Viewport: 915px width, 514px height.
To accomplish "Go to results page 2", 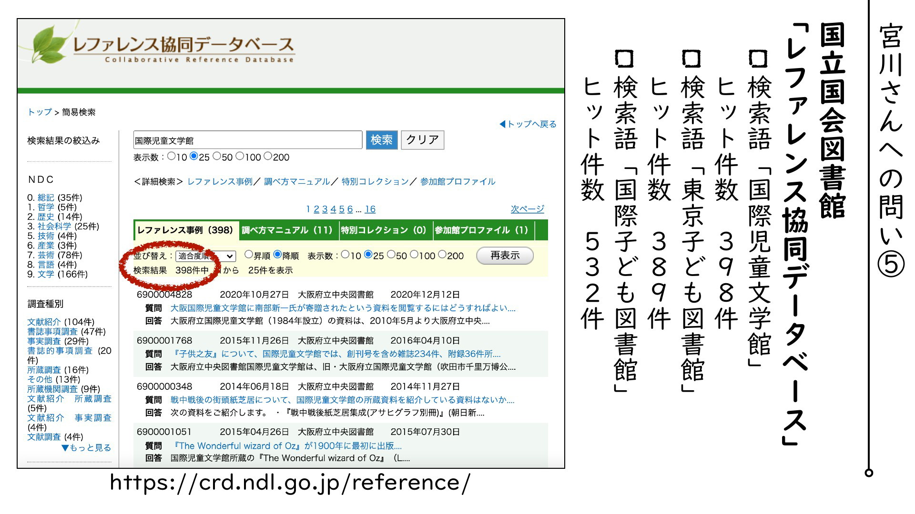I will (316, 209).
